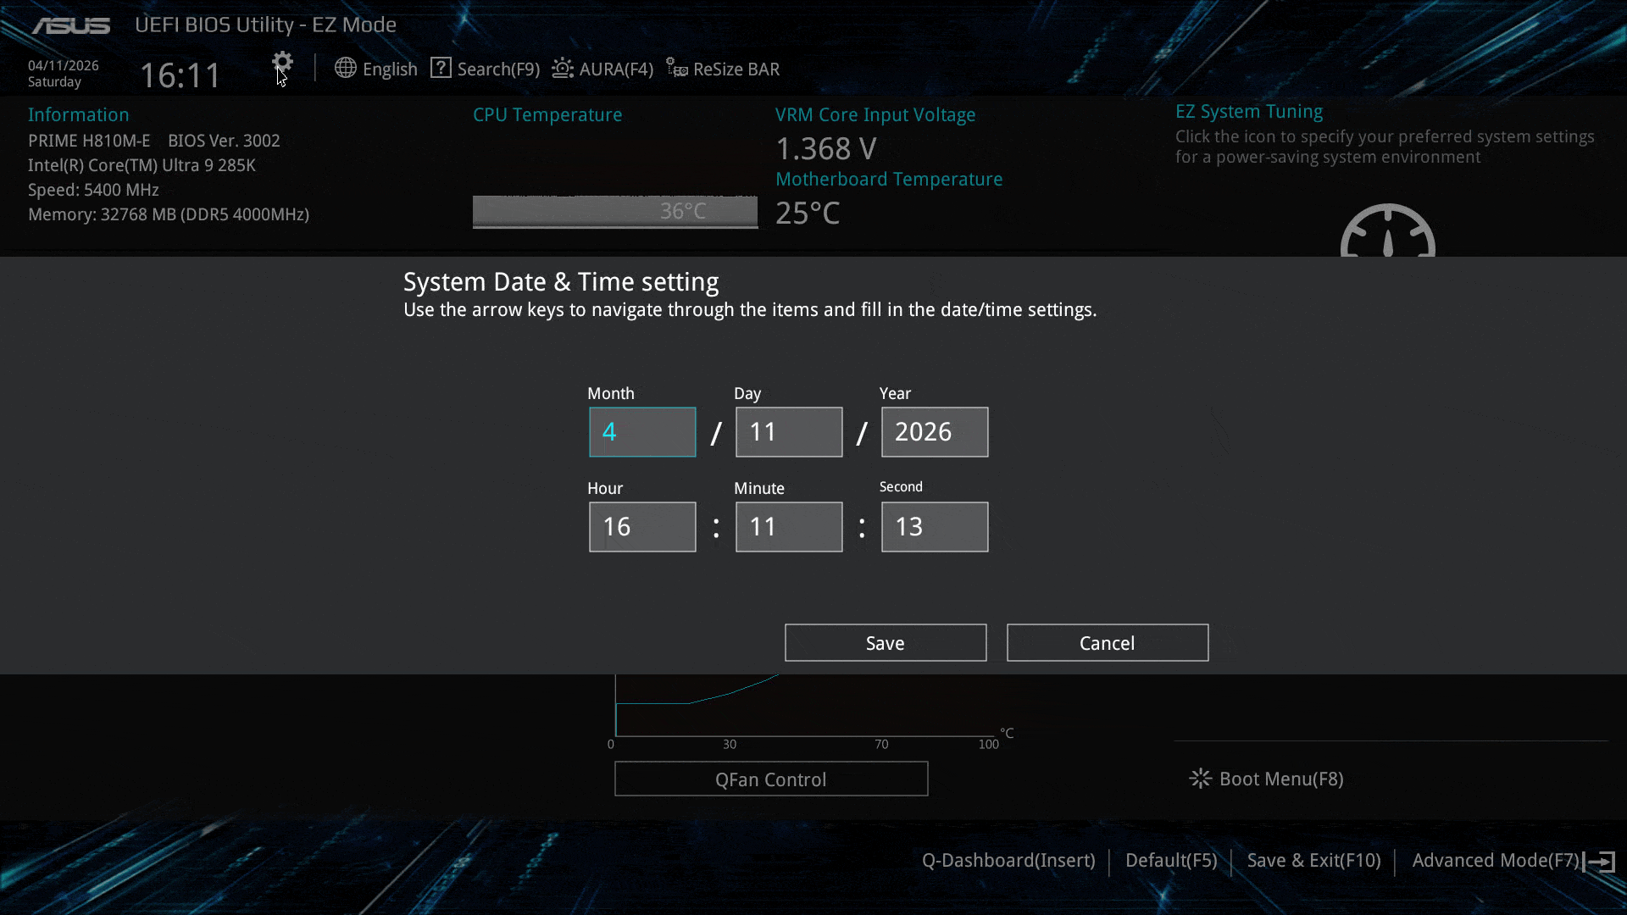This screenshot has width=1627, height=915.
Task: Click the date and time settings gear icon
Action: click(x=282, y=63)
